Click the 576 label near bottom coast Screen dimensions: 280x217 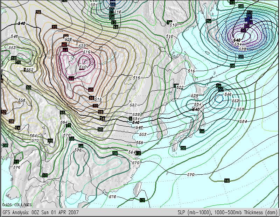(112, 197)
